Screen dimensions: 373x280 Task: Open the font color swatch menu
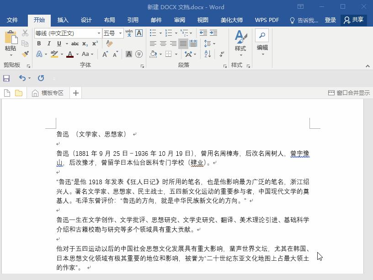77,54
